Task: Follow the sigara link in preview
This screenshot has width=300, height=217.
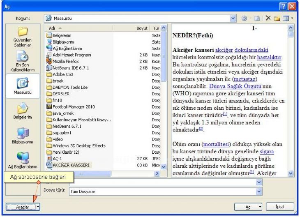Action: click(267, 152)
